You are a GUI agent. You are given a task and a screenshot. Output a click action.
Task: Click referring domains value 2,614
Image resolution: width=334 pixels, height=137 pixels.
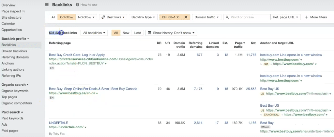coord(198,123)
